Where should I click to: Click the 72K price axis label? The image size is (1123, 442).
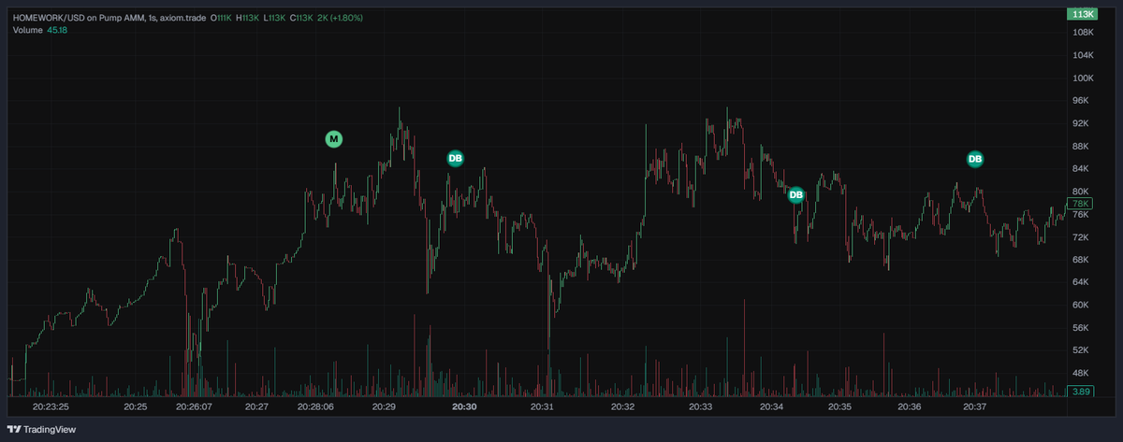point(1083,236)
